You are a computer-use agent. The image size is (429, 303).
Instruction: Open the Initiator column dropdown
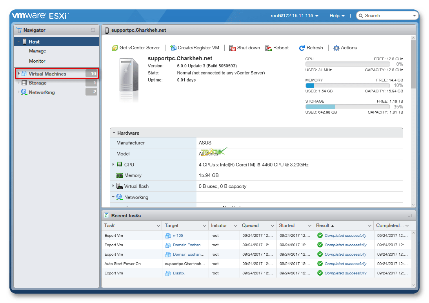pyautogui.click(x=235, y=225)
